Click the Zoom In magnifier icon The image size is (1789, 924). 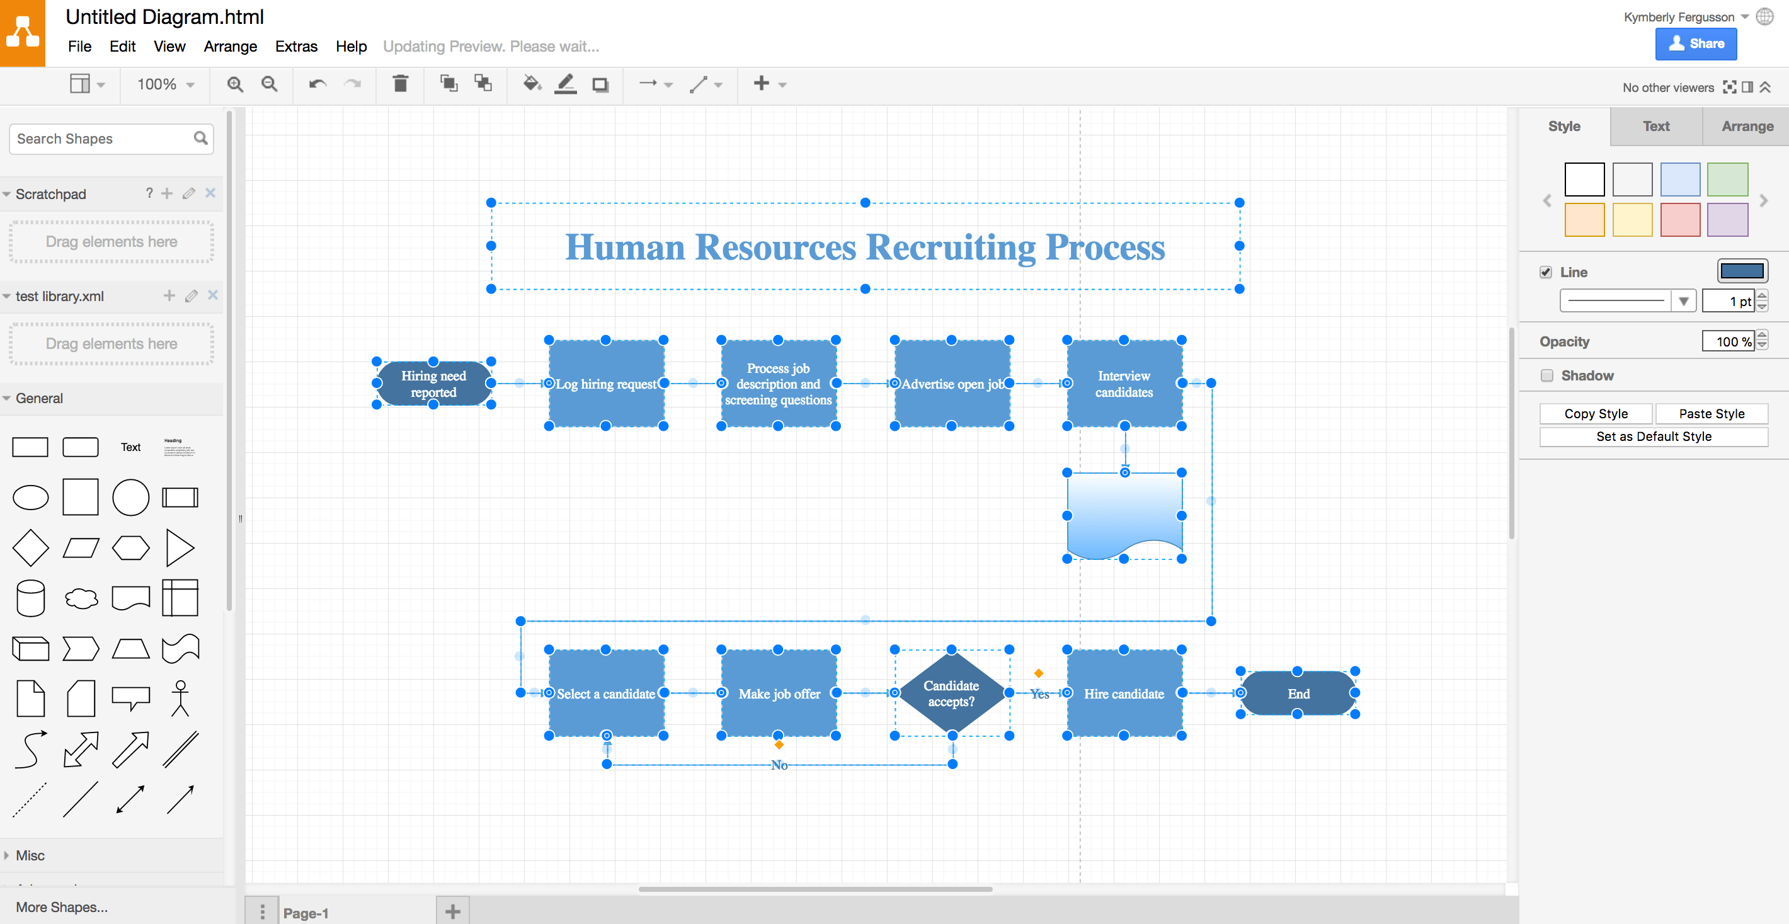click(x=236, y=84)
